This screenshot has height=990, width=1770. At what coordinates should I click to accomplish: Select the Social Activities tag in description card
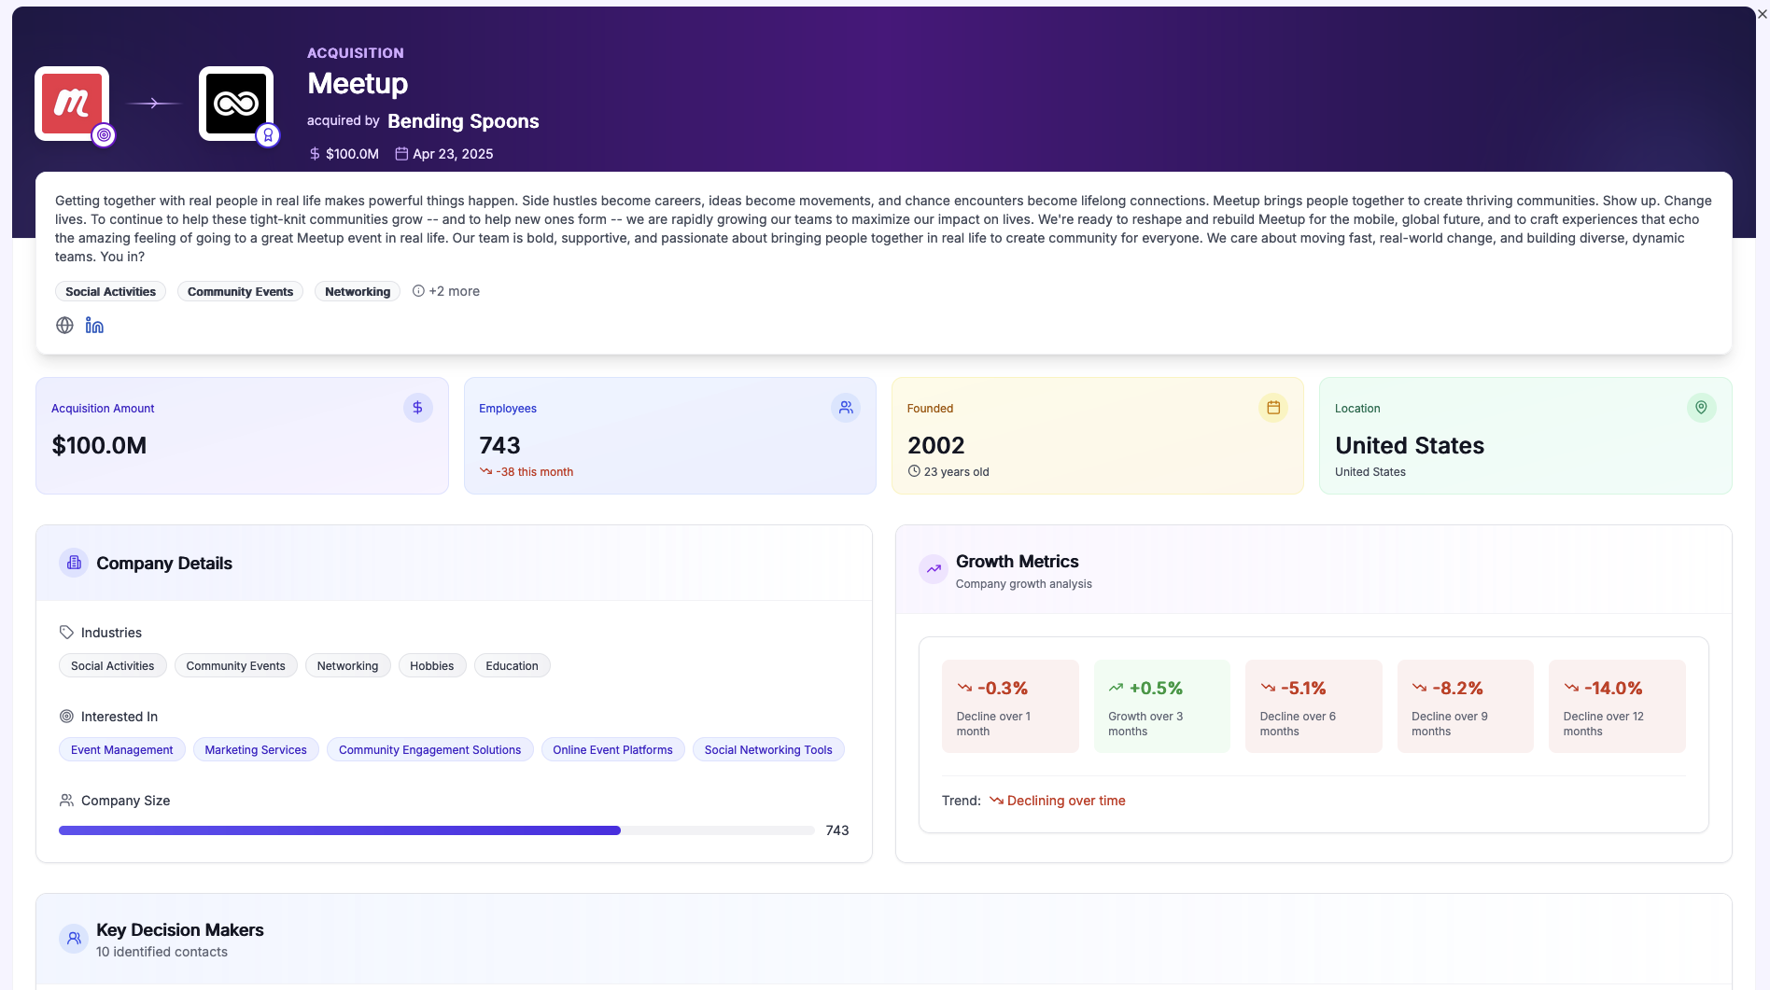110,291
